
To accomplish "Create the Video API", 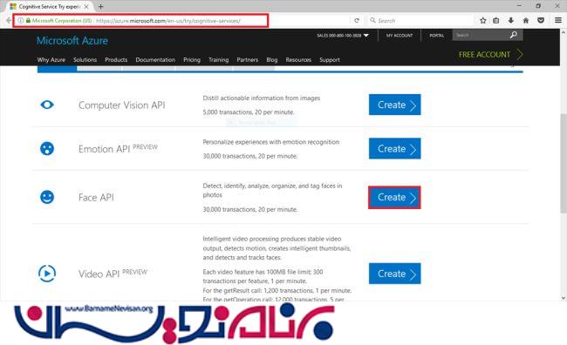I will pyautogui.click(x=395, y=274).
